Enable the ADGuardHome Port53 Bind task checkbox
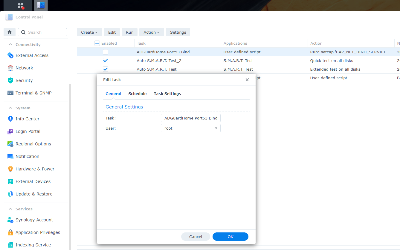The image size is (400, 250). pyautogui.click(x=106, y=52)
